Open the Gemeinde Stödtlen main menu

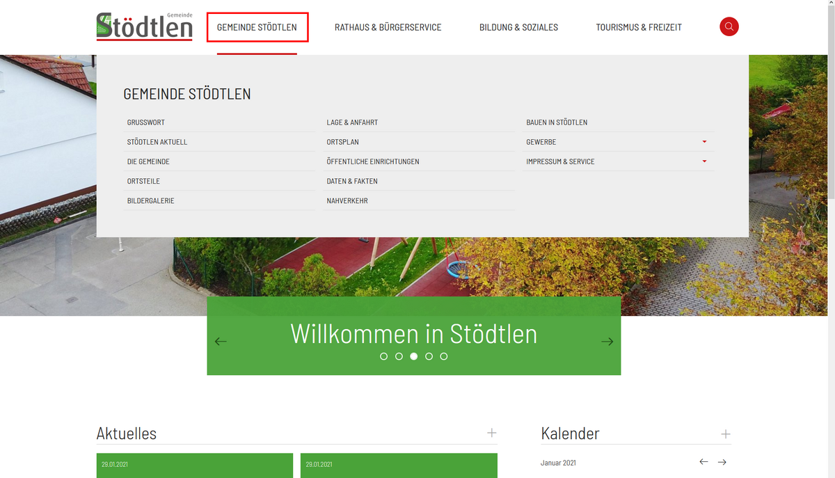coord(257,27)
